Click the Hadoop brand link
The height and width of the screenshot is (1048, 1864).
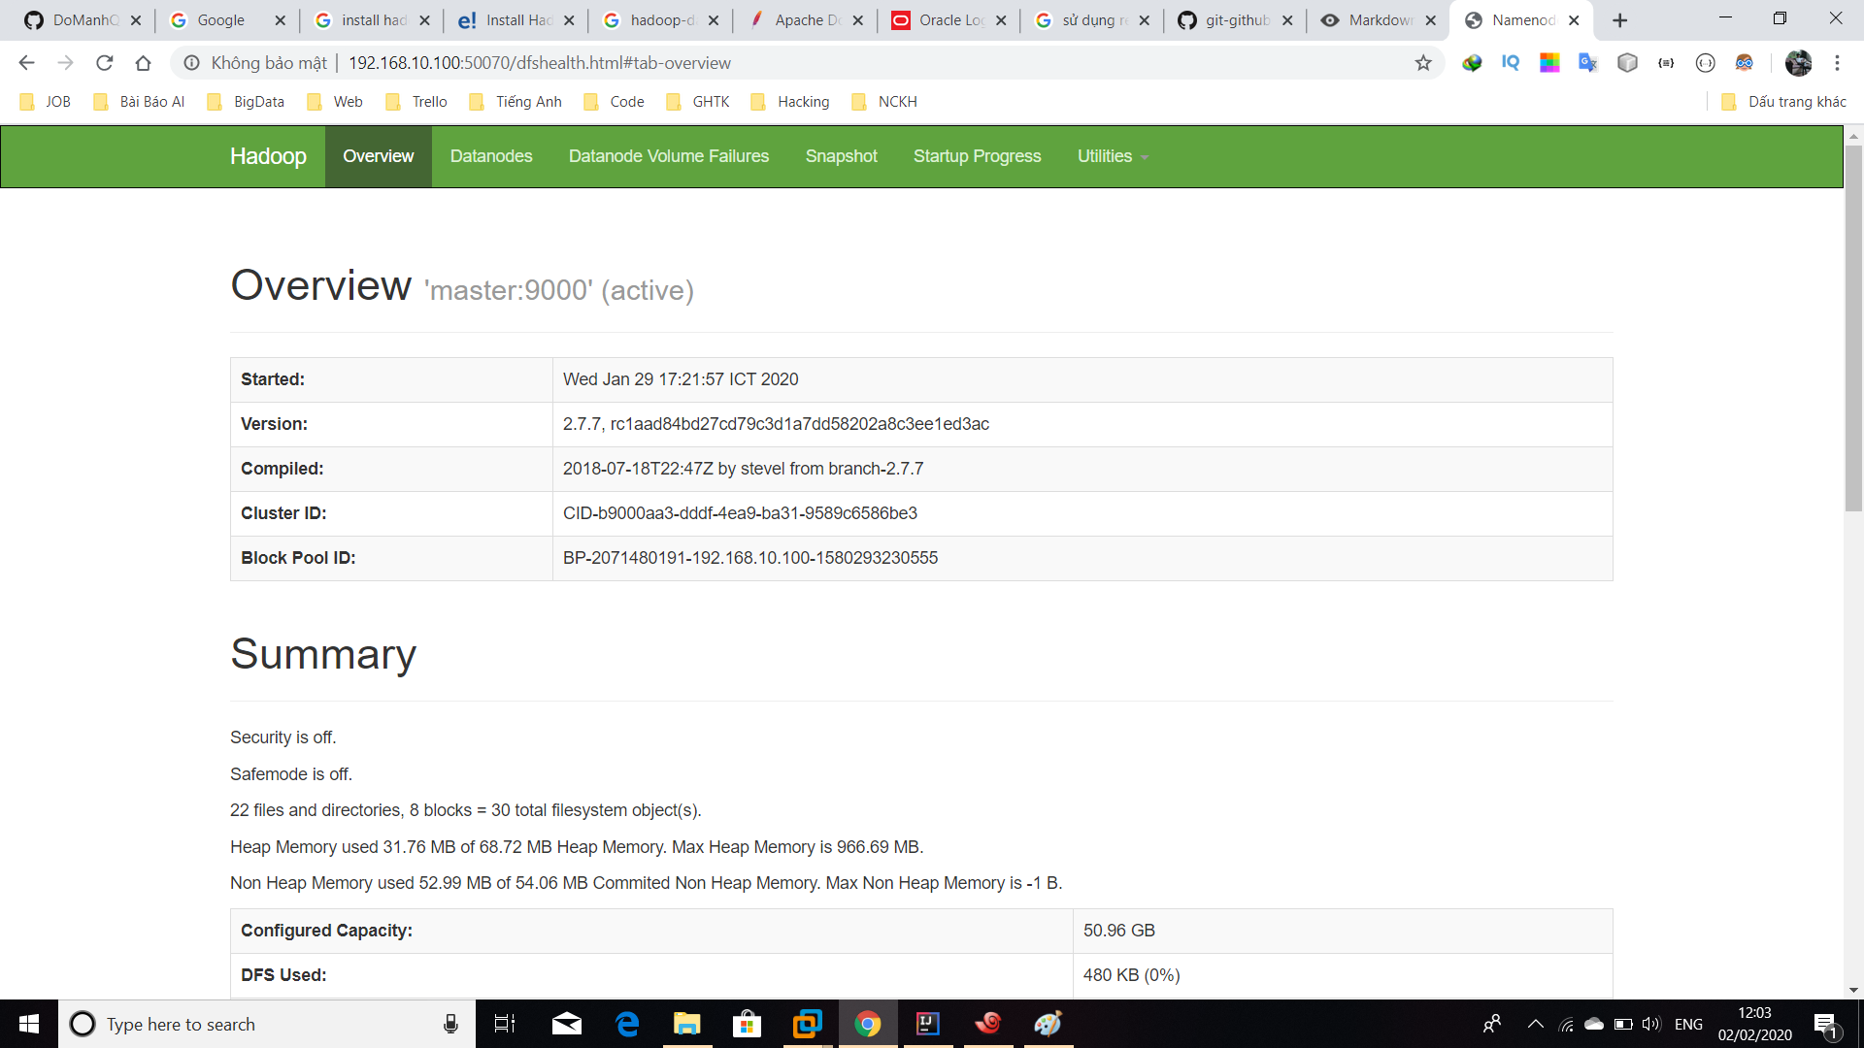(x=268, y=156)
